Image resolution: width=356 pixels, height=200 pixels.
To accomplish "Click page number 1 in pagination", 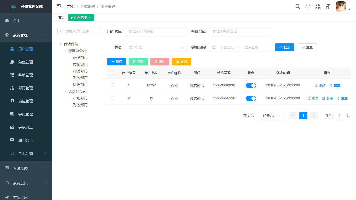I will coord(303,116).
